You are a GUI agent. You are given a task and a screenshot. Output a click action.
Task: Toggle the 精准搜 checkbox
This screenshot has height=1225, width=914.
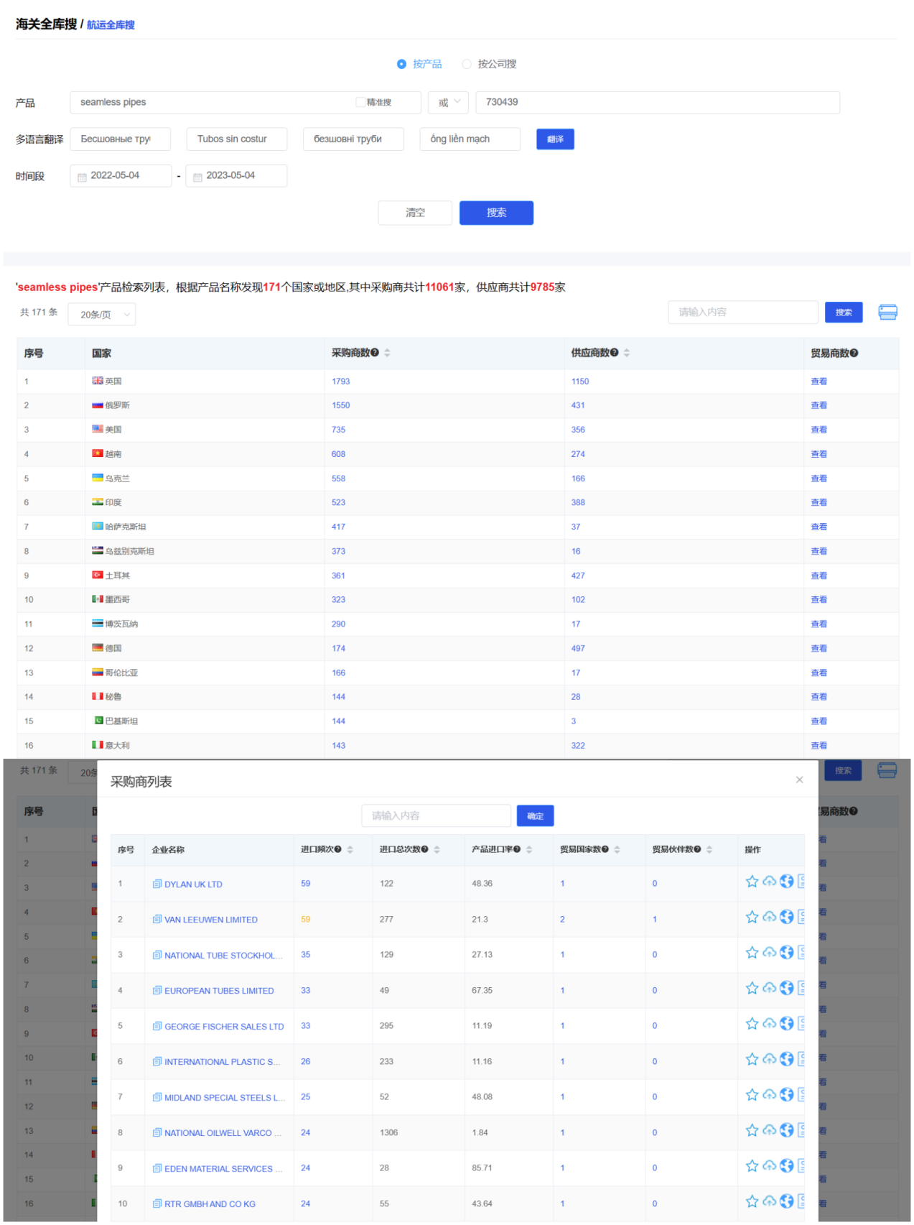[360, 102]
